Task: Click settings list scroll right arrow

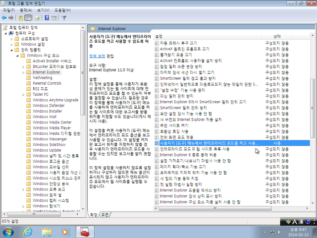Action: (x=307, y=208)
